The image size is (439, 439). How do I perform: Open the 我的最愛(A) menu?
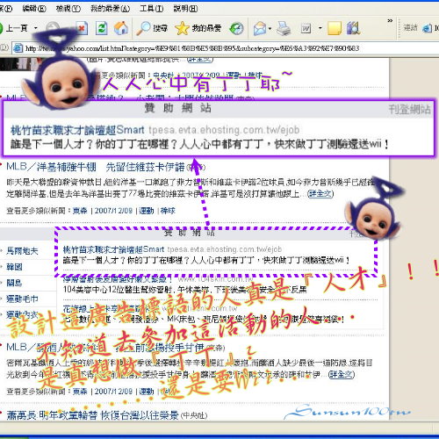click(111, 9)
